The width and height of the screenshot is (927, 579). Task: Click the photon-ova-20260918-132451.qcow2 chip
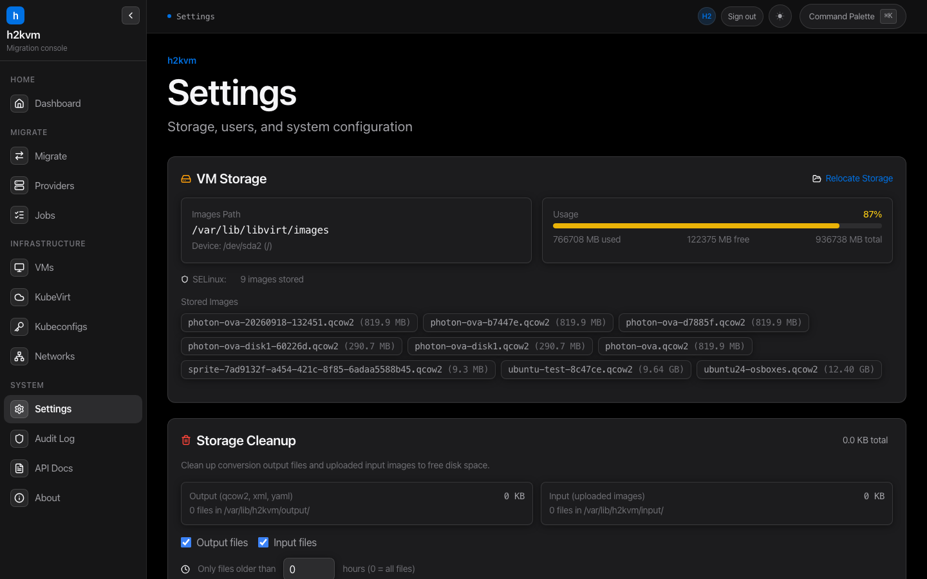(299, 323)
